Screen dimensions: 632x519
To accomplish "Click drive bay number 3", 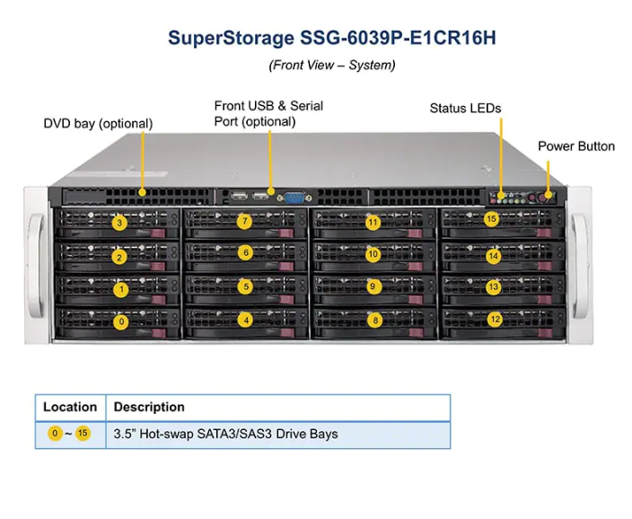I will coord(119,223).
